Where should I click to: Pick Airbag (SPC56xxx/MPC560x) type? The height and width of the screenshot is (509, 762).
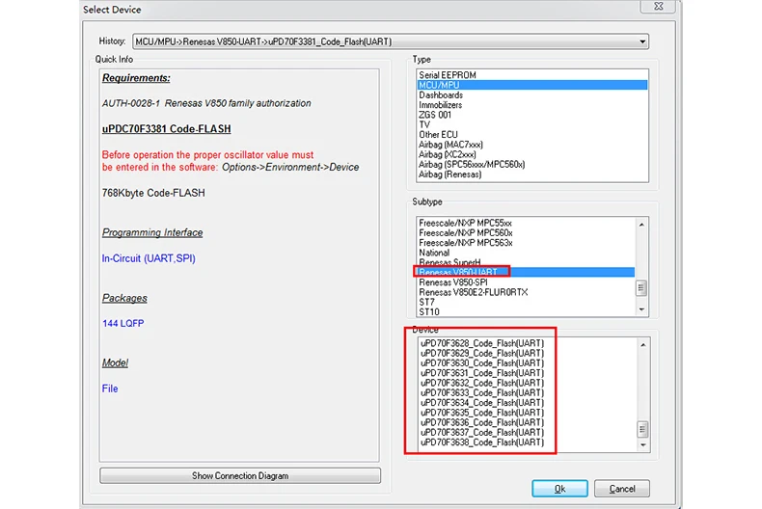(532, 164)
